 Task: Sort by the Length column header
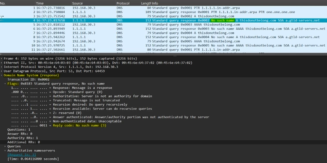click(x=146, y=3)
